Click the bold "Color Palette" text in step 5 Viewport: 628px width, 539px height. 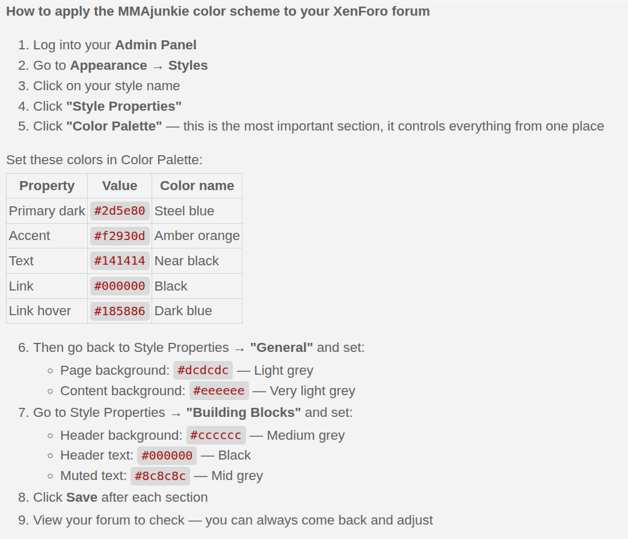point(114,126)
